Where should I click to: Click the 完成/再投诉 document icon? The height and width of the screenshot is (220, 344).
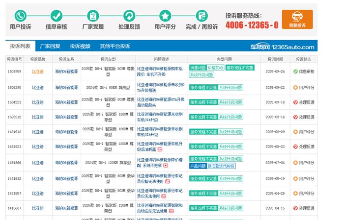(201, 16)
